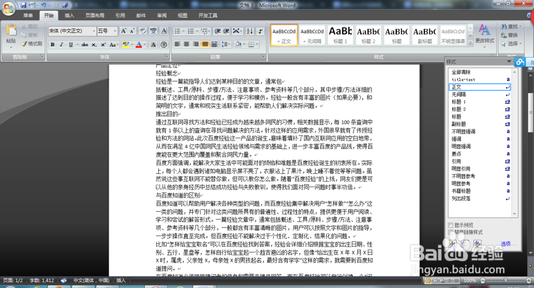Open the 选项... link in Styles pane
This screenshot has width=534, height=288.
coord(508,244)
